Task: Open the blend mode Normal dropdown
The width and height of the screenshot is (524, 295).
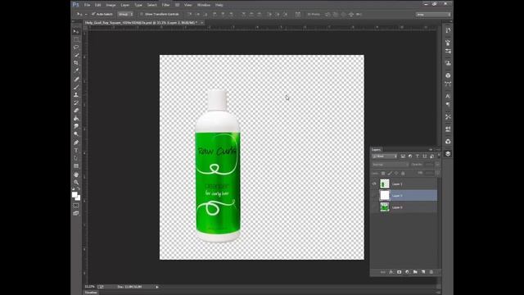Action: 390,165
